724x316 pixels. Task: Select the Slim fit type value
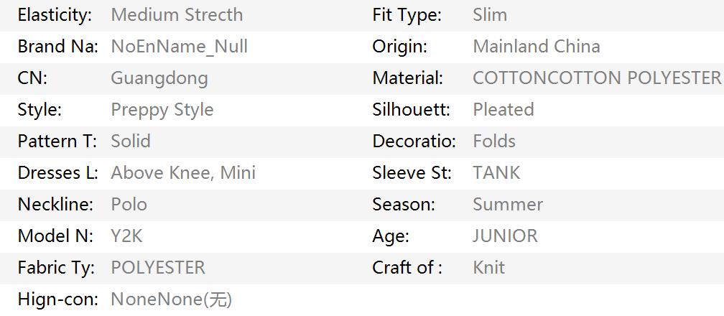point(490,15)
